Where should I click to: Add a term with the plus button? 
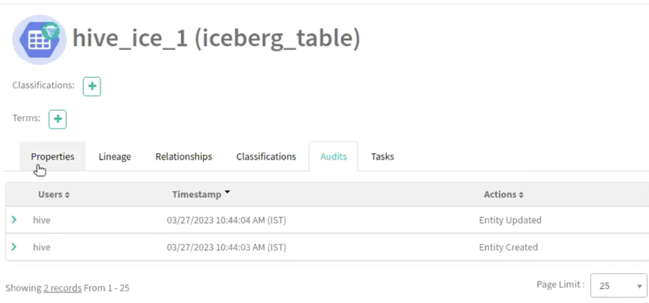click(58, 119)
